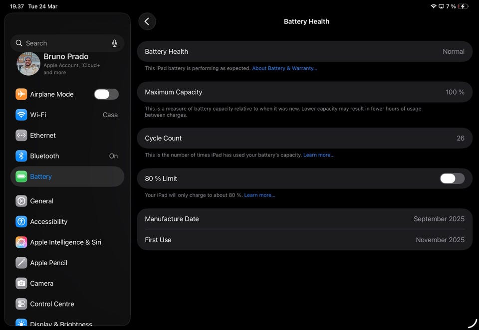Click Learn more under 80 % Limit

259,195
